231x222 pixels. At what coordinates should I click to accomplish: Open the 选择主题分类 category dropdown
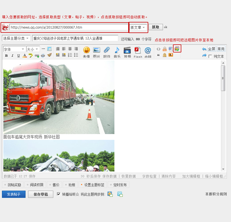[16, 38]
